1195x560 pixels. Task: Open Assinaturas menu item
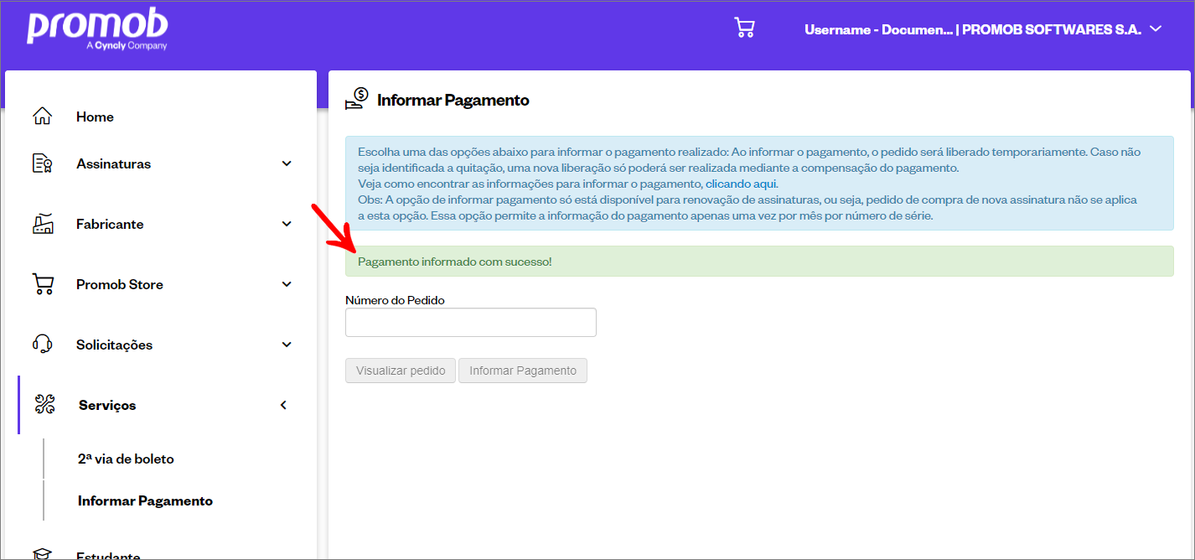pyautogui.click(x=114, y=163)
